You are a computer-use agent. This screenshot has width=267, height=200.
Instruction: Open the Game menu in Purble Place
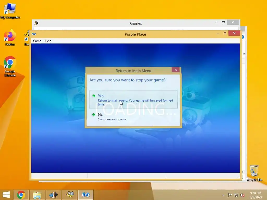(x=37, y=41)
